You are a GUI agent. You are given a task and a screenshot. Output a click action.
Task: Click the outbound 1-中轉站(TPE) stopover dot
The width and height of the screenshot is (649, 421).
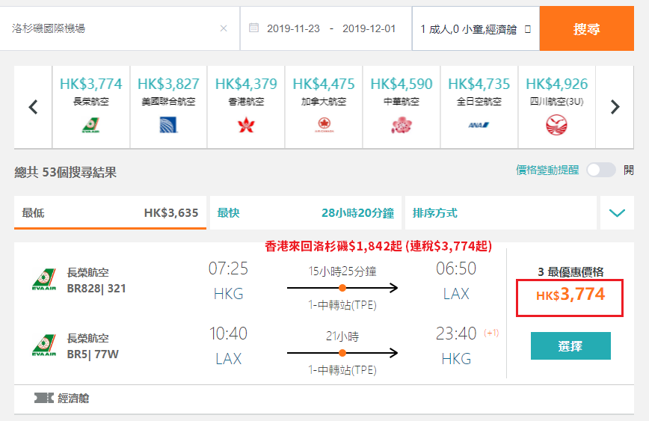pos(342,288)
